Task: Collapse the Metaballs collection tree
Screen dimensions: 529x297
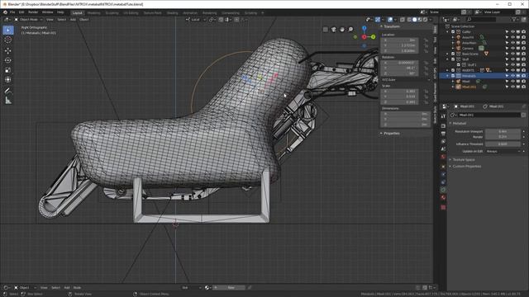Action: tap(448, 76)
